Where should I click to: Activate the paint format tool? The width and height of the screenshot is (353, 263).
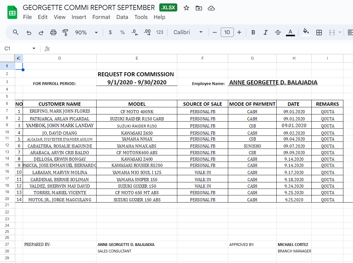coord(65,32)
